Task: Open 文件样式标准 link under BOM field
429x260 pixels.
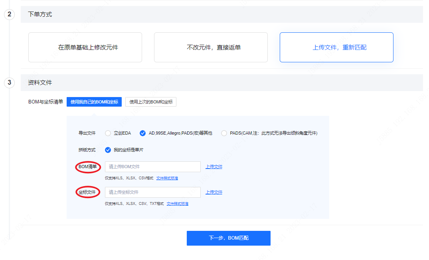Action: 167,178
